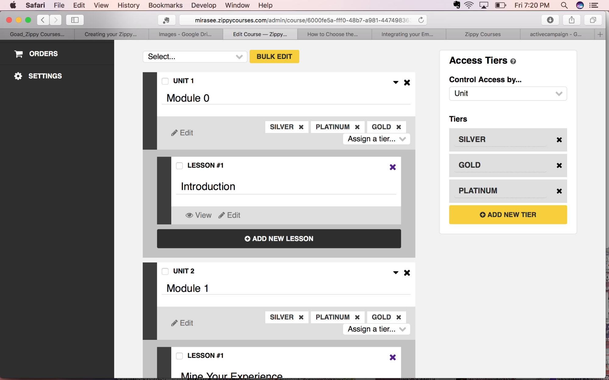Check the Unit 2 checkbox
Screen dimensions: 609x380
click(165, 271)
